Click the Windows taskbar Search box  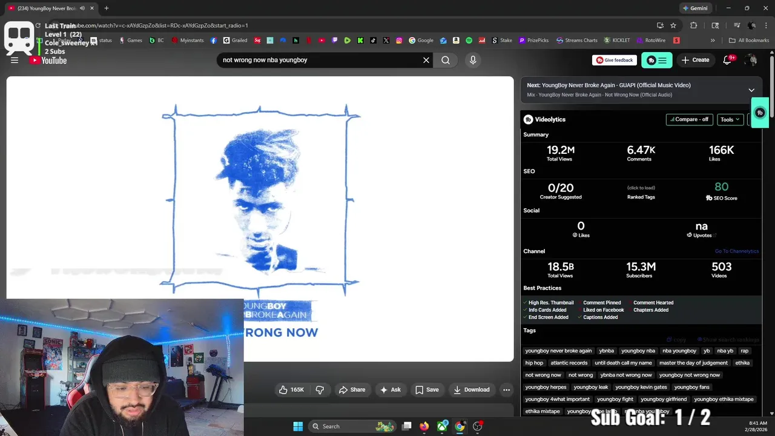point(352,426)
